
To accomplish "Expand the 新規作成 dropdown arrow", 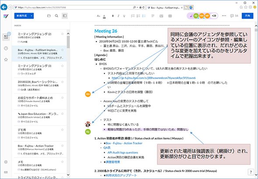I will tap(31, 16).
